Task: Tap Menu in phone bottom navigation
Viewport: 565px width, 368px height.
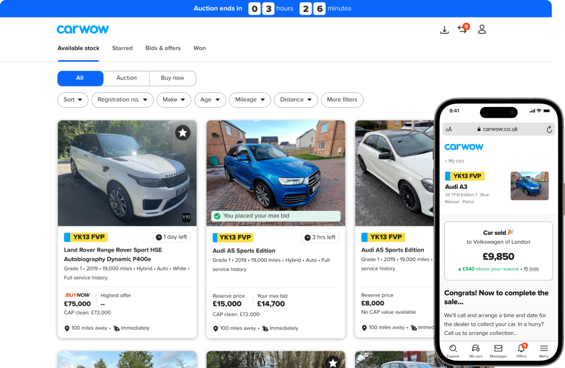Action: tap(544, 351)
